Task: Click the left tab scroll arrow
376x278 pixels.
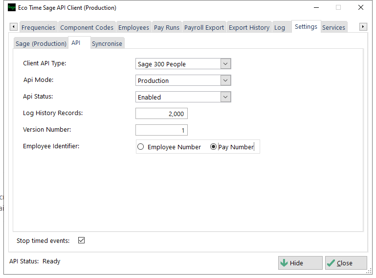Action: 14,26
